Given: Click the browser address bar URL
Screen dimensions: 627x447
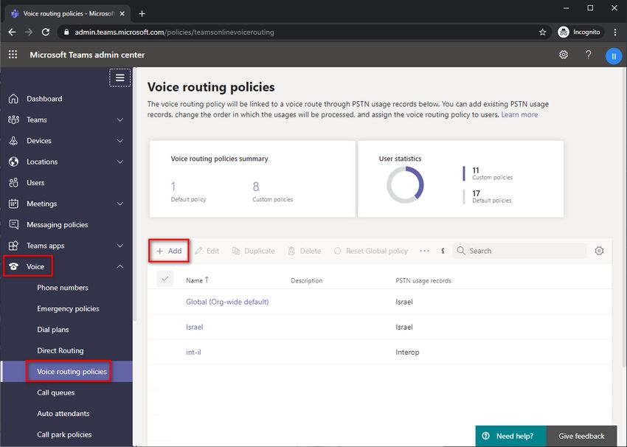Looking at the screenshot, I should (174, 32).
